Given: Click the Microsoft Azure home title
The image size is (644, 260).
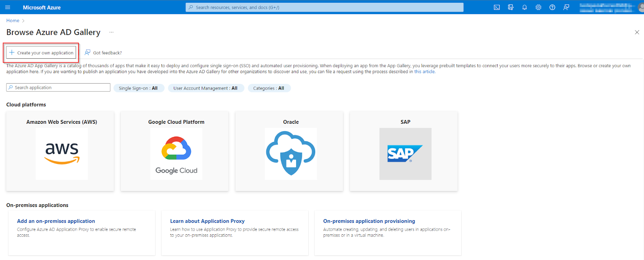Looking at the screenshot, I should pyautogui.click(x=42, y=7).
